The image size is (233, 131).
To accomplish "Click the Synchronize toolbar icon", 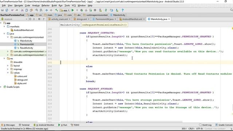I will [7, 10].
